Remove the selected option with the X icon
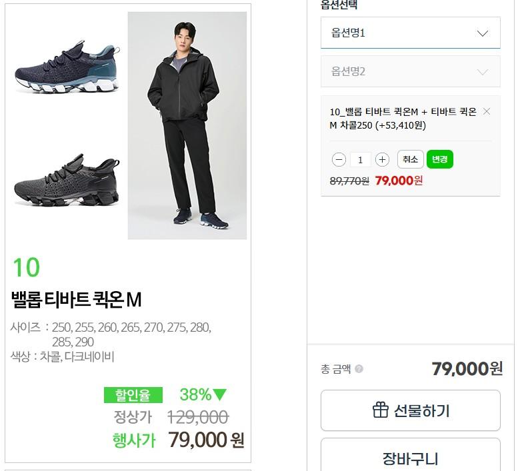The width and height of the screenshot is (518, 471). coord(487,112)
